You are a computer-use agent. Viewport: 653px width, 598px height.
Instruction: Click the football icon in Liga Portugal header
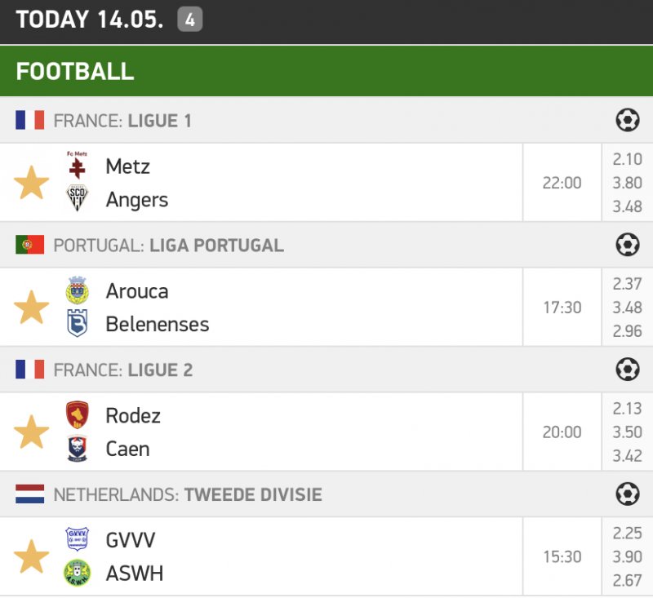point(627,245)
